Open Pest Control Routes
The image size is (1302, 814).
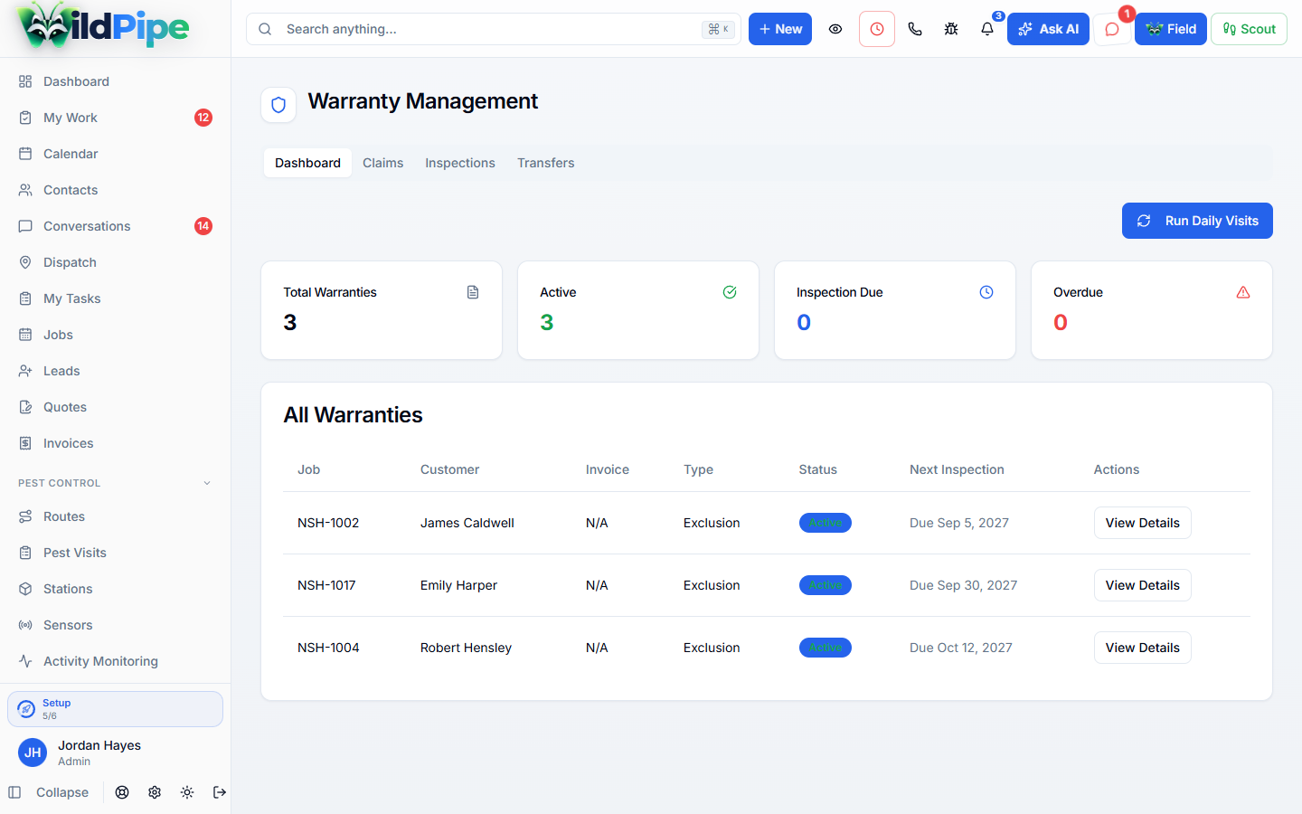tap(115, 516)
